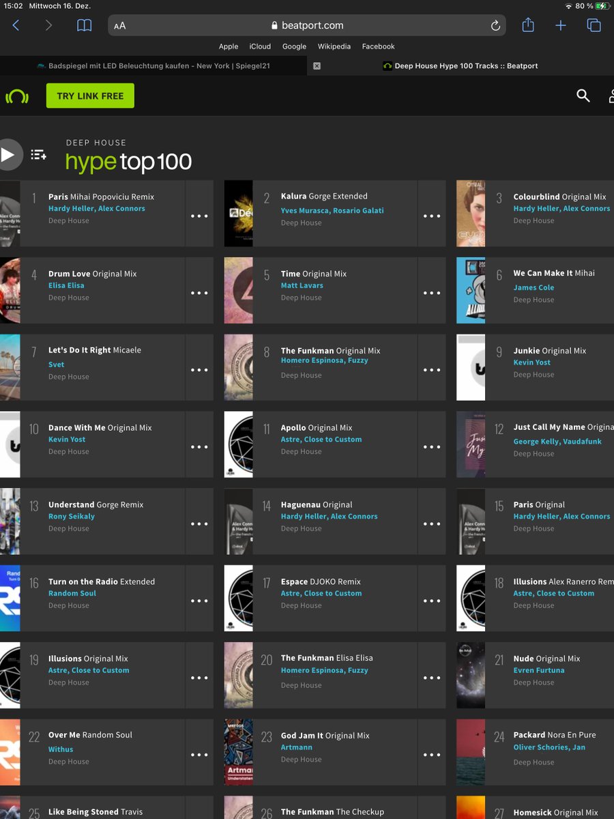
Task: Open the Safari share sheet icon
Action: coord(528,25)
